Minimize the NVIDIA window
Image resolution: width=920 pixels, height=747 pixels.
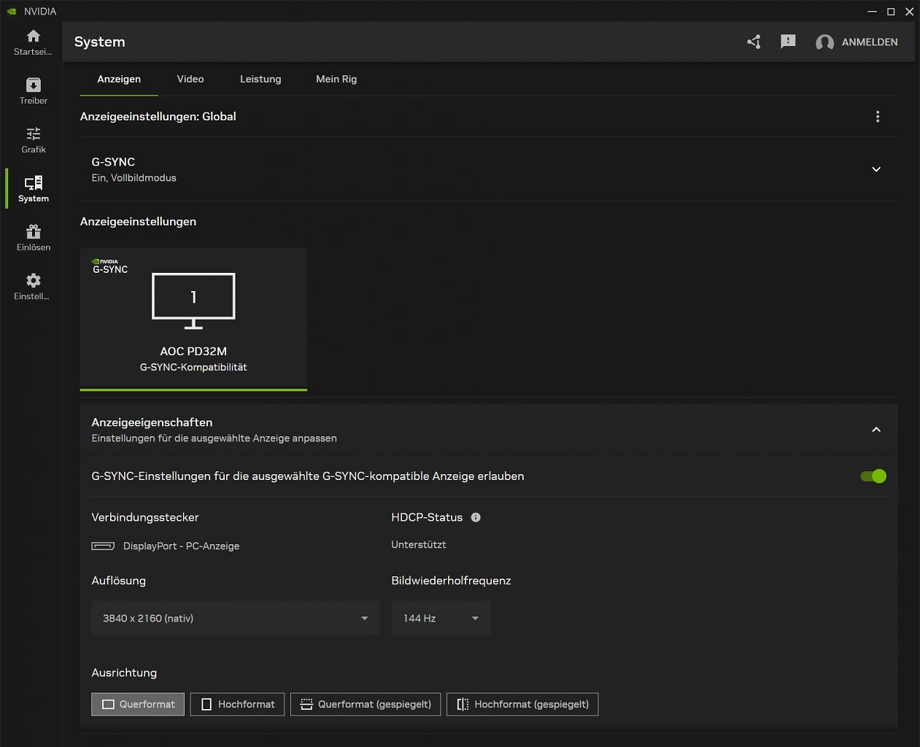(x=872, y=12)
